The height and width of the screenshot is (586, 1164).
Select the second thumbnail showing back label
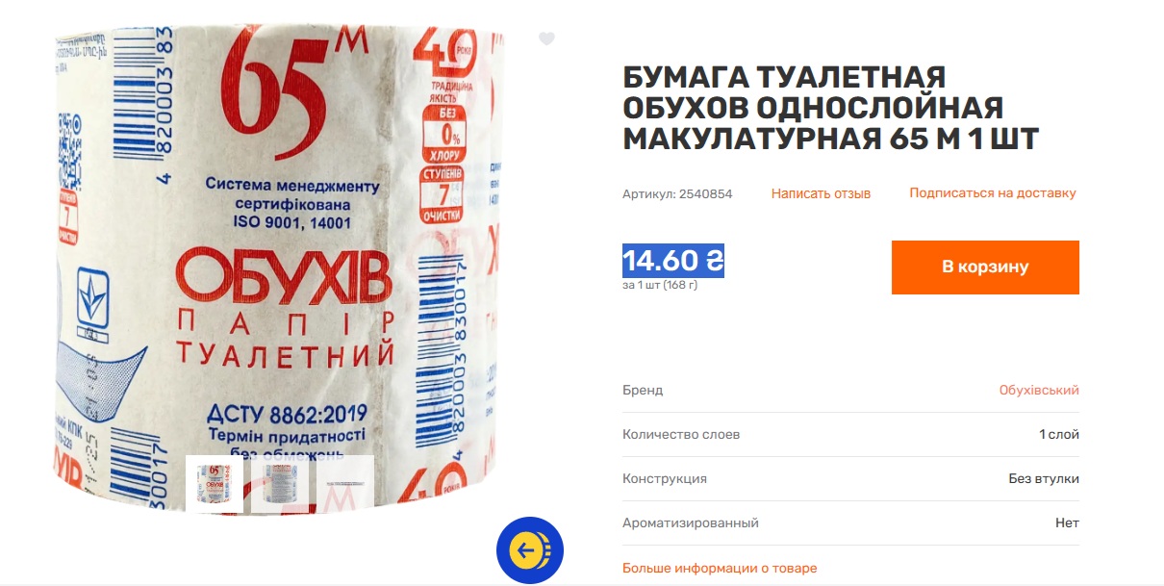tap(280, 484)
